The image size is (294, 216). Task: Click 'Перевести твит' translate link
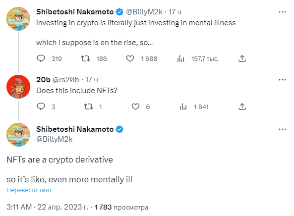[x=29, y=190]
